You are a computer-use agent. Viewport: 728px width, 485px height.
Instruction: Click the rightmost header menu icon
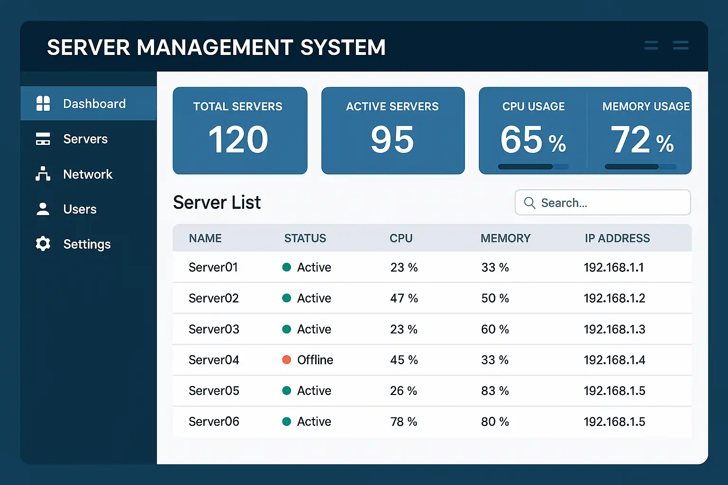pos(681,45)
